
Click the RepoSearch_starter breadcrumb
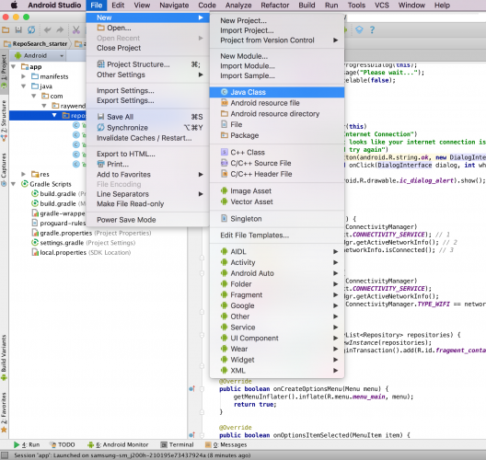tap(36, 43)
